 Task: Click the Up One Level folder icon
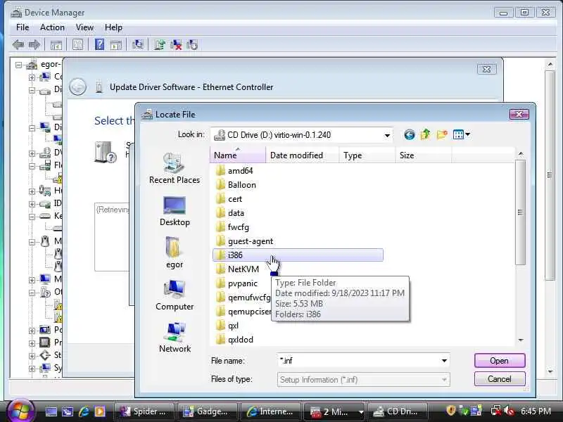425,134
